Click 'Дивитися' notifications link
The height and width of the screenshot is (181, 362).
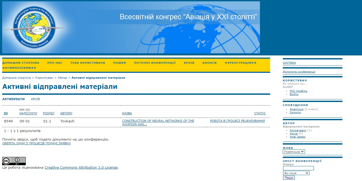296,109
